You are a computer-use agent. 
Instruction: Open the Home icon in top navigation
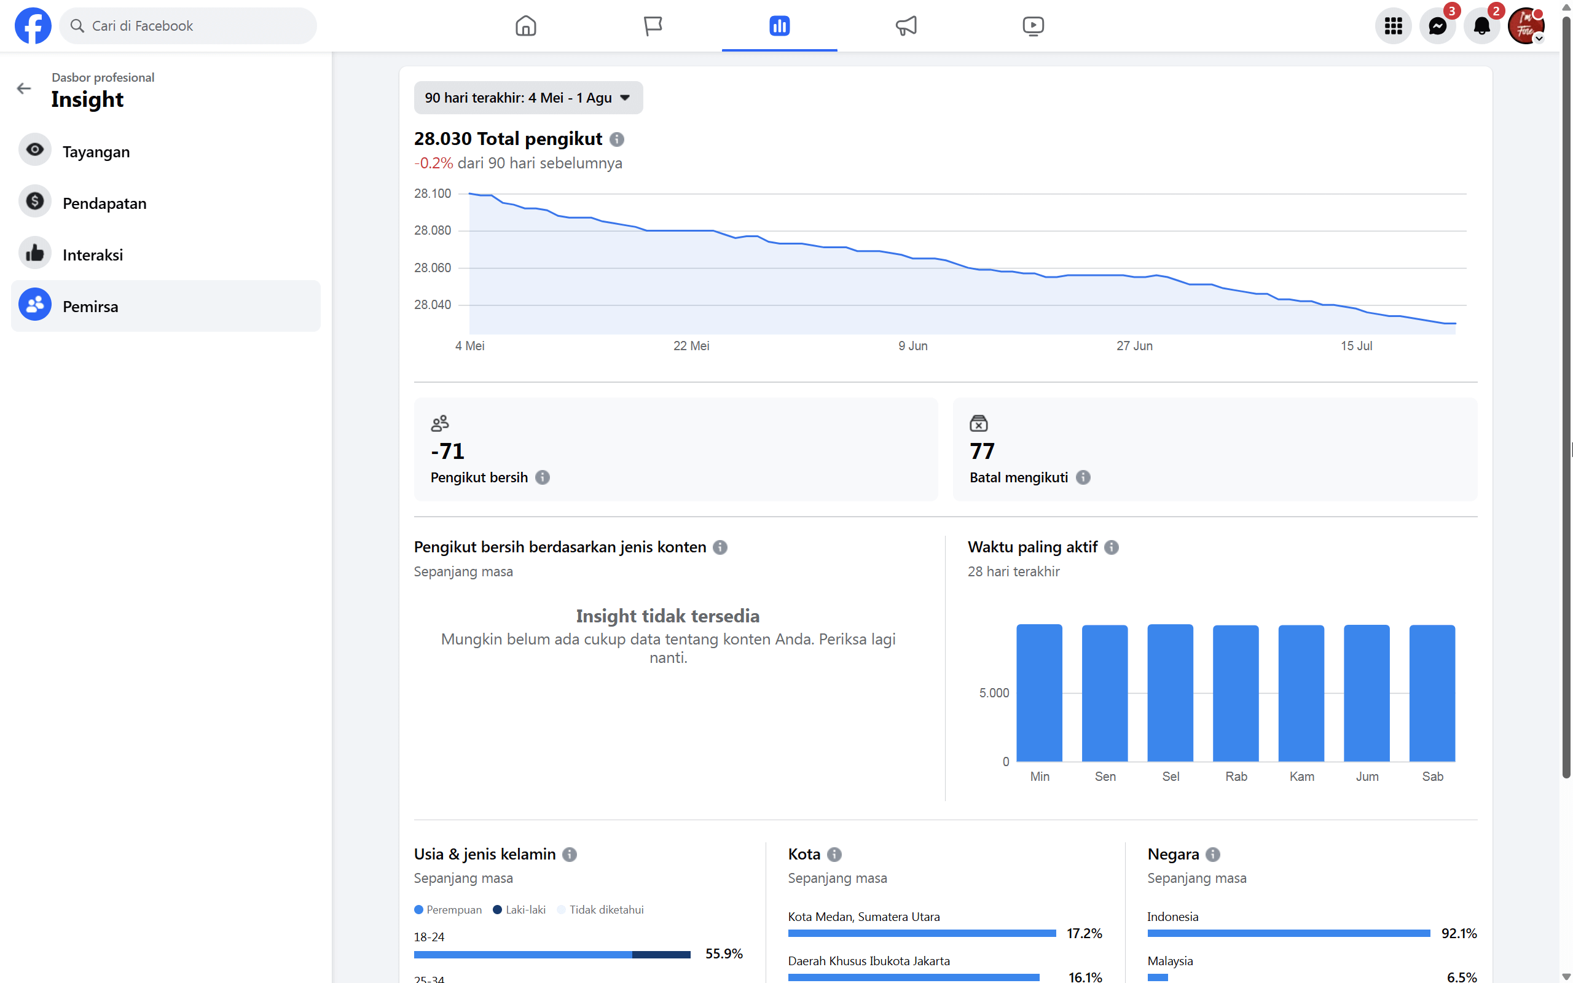[525, 26]
